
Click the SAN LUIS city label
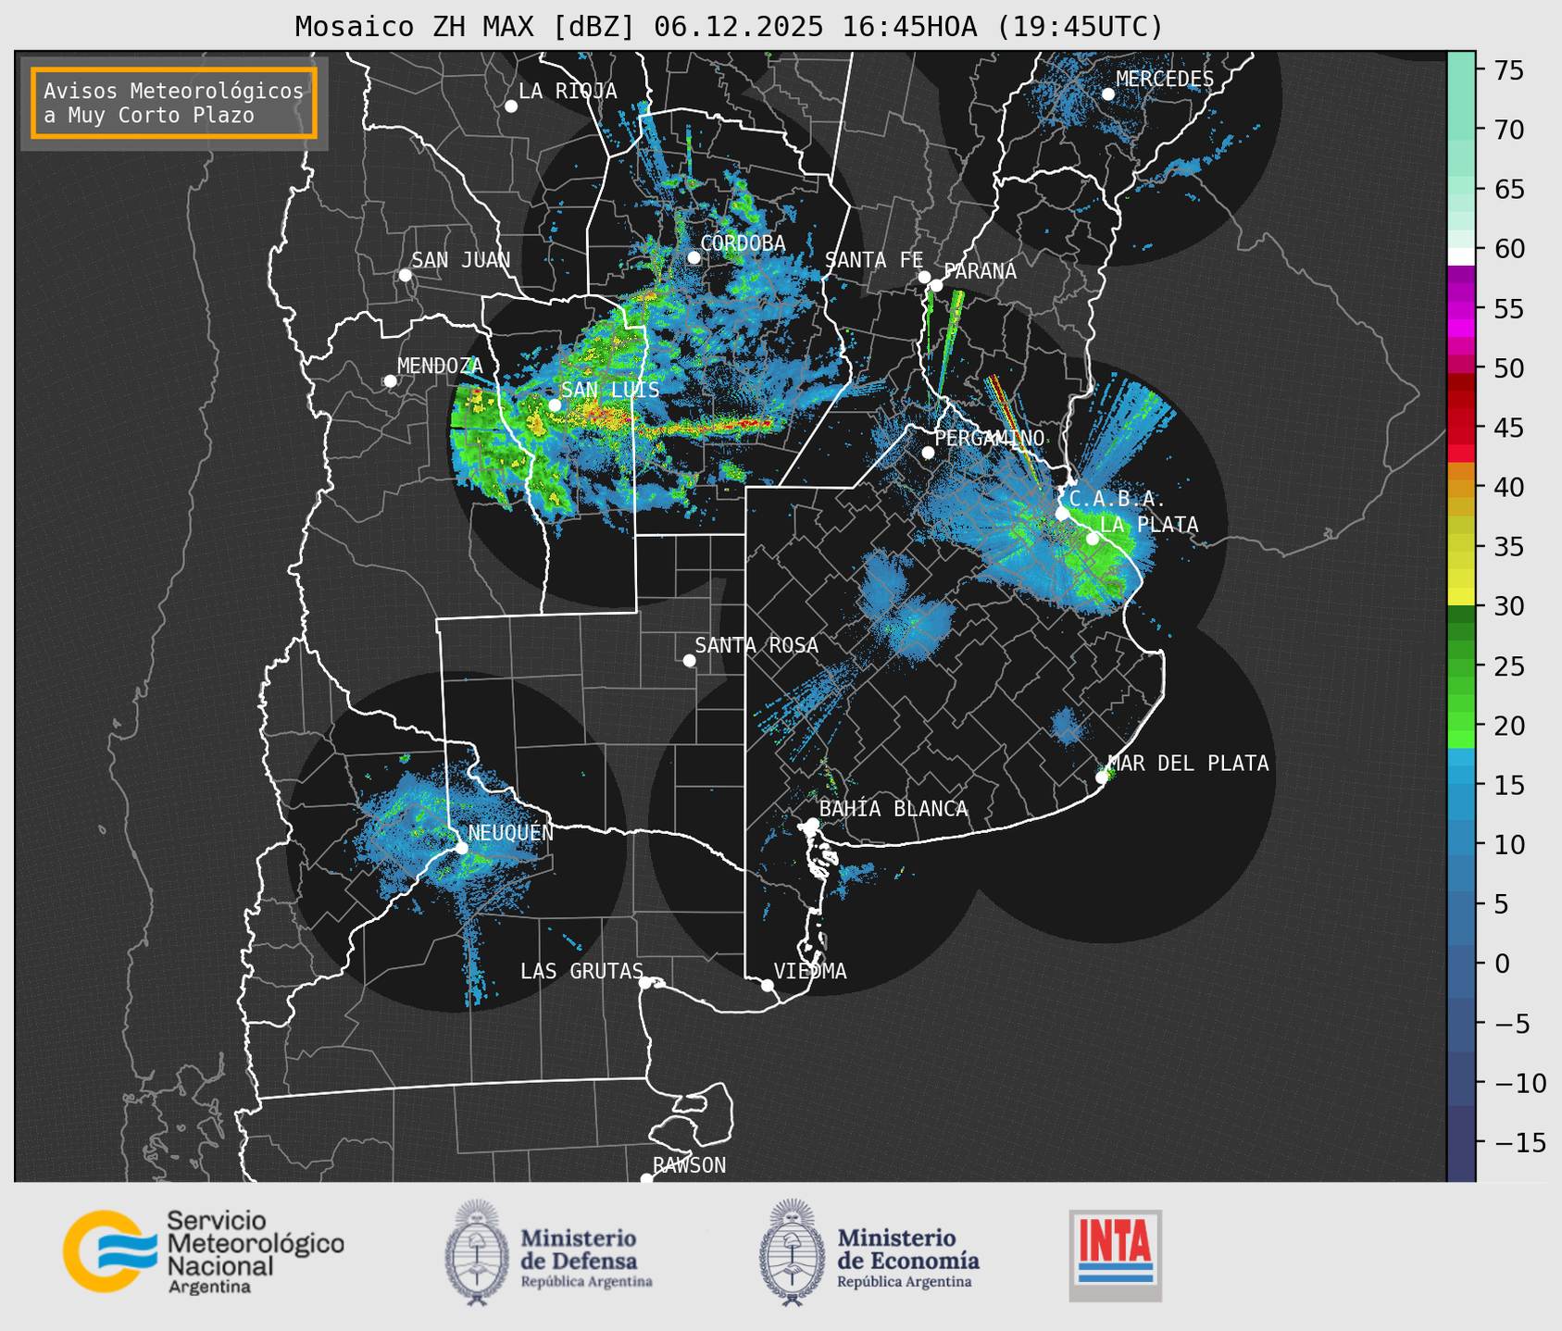610,390
